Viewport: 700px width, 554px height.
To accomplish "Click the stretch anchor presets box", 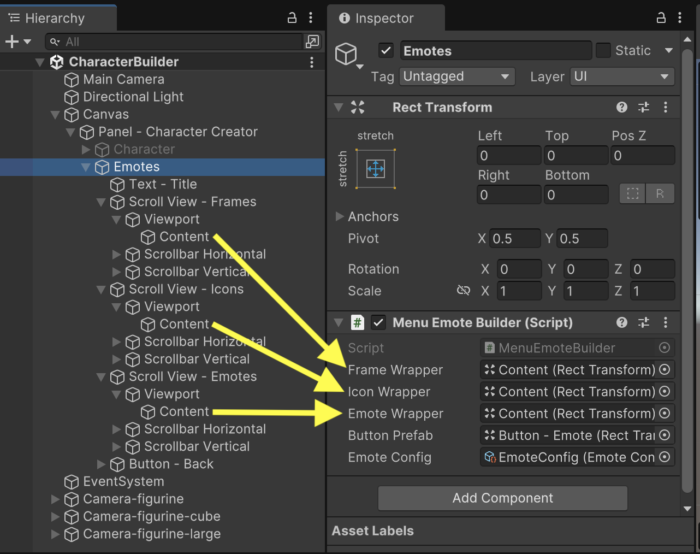I will (376, 169).
